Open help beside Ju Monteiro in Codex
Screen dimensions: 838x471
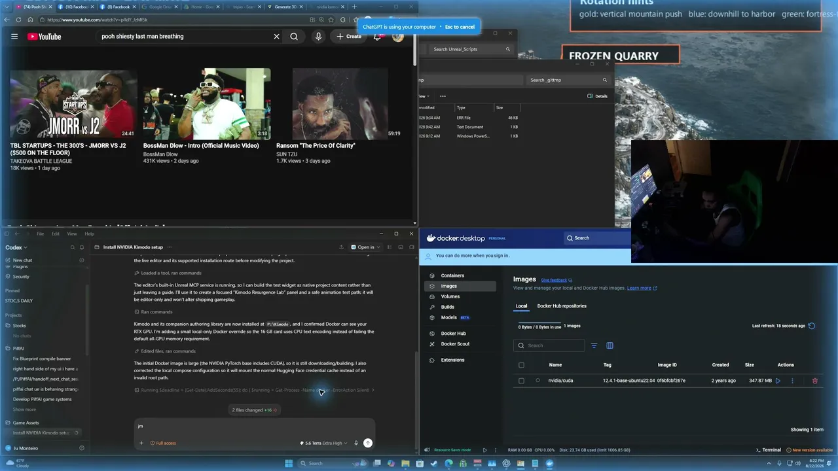coord(82,448)
